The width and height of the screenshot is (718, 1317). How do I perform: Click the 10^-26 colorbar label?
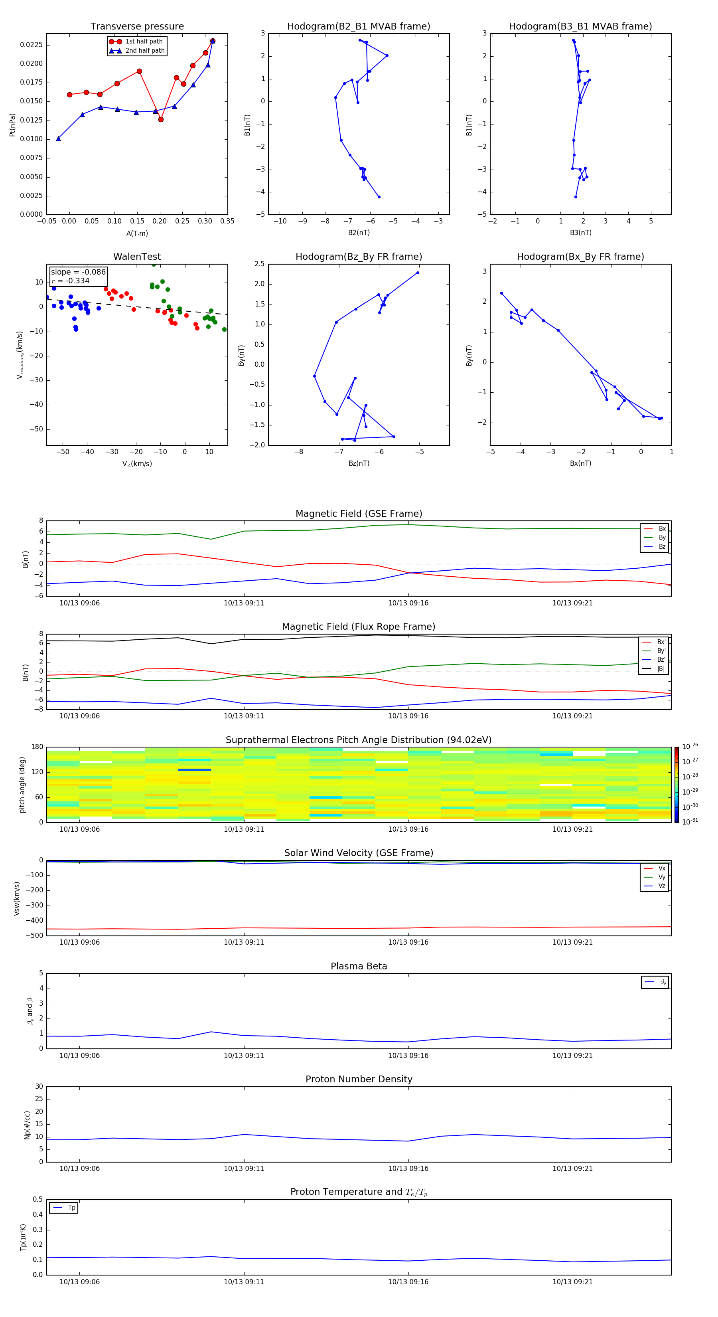pyautogui.click(x=690, y=746)
